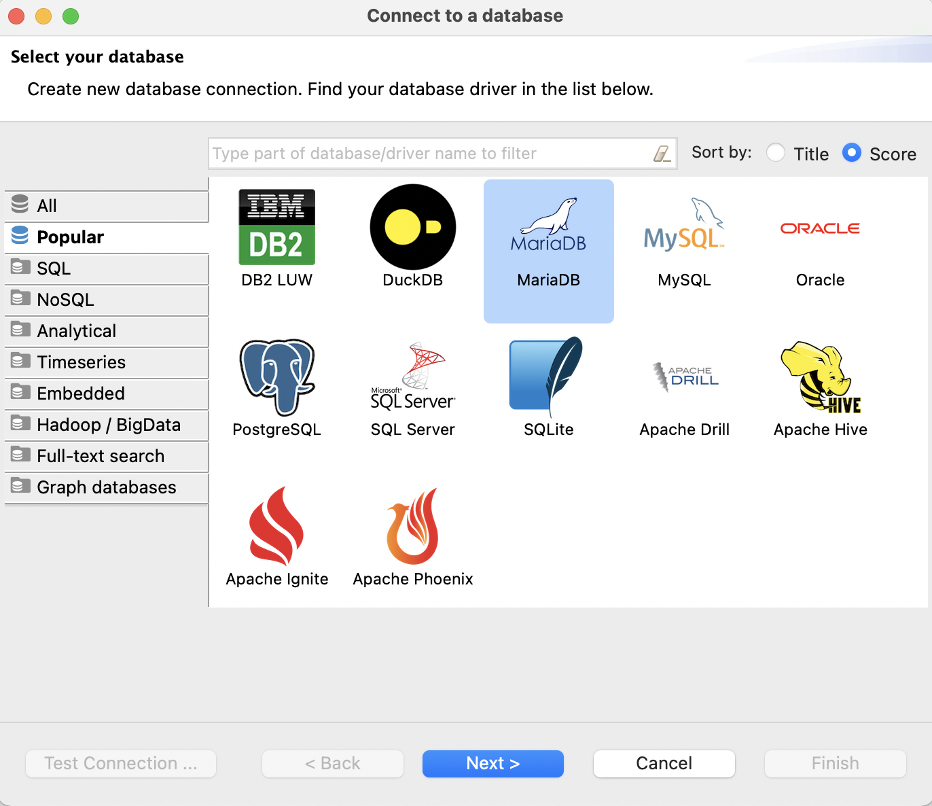Screen dimensions: 932x806
Task: Open the Hadoop / BigData category
Action: (x=107, y=425)
